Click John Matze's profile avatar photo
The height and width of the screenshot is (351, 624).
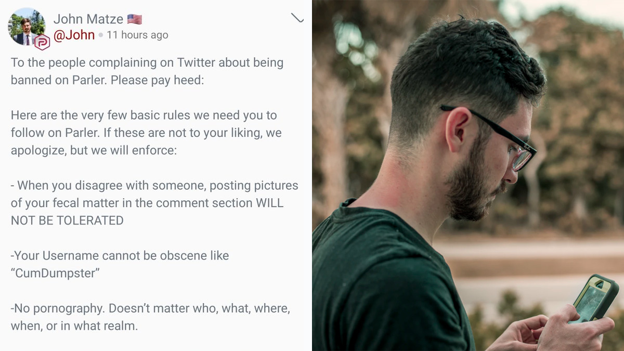[24, 24]
